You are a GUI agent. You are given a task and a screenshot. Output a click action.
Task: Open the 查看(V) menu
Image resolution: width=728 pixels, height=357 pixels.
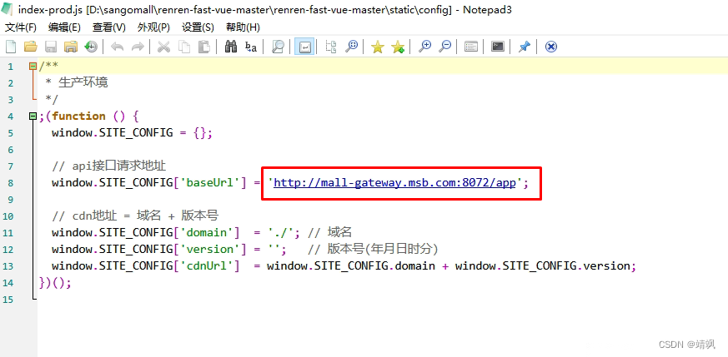(x=109, y=27)
